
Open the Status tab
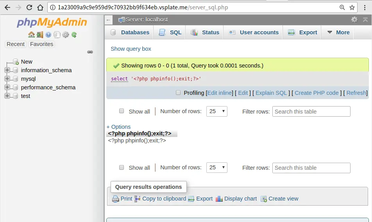click(x=205, y=32)
